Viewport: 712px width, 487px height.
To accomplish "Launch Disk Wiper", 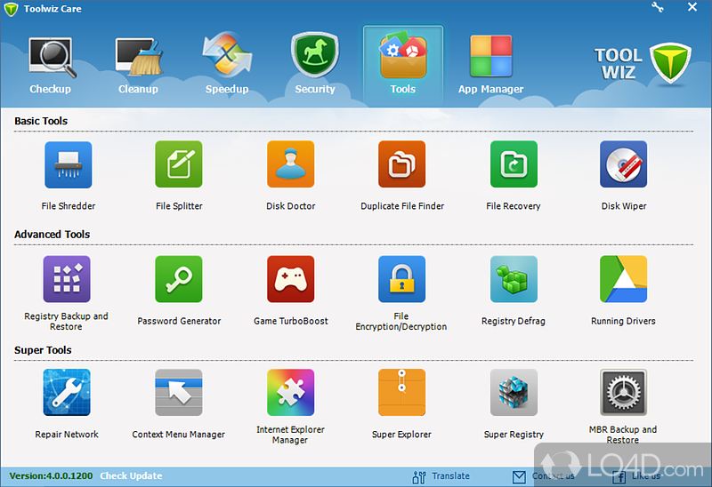I will pos(623,165).
